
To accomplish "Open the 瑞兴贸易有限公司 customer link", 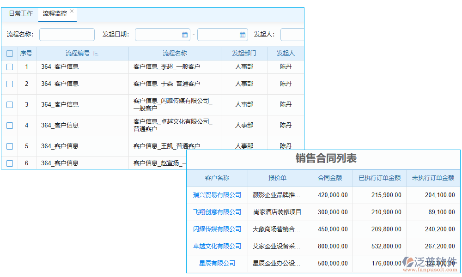I will (217, 195).
